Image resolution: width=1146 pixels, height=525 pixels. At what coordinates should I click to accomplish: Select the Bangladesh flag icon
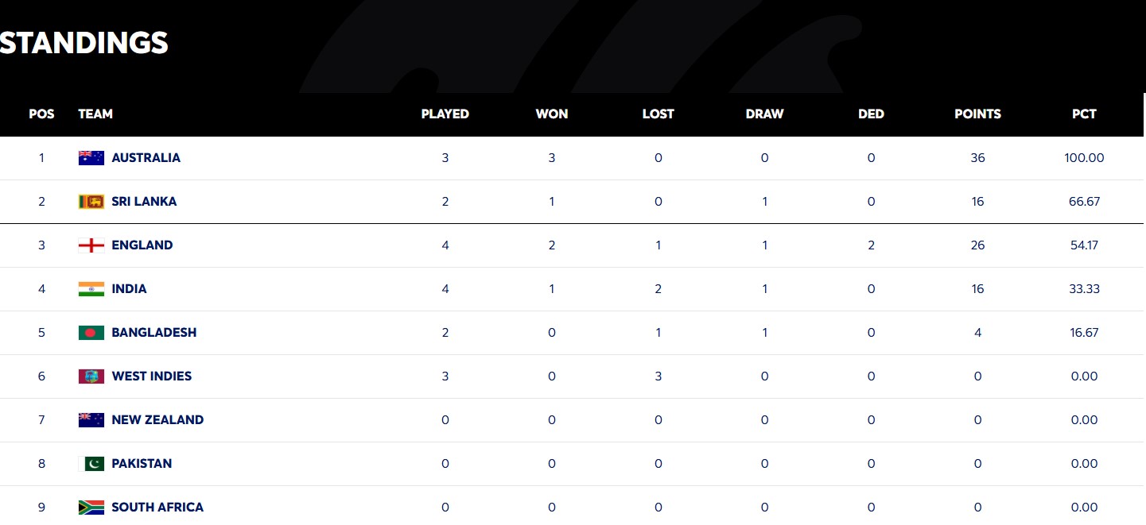91,333
